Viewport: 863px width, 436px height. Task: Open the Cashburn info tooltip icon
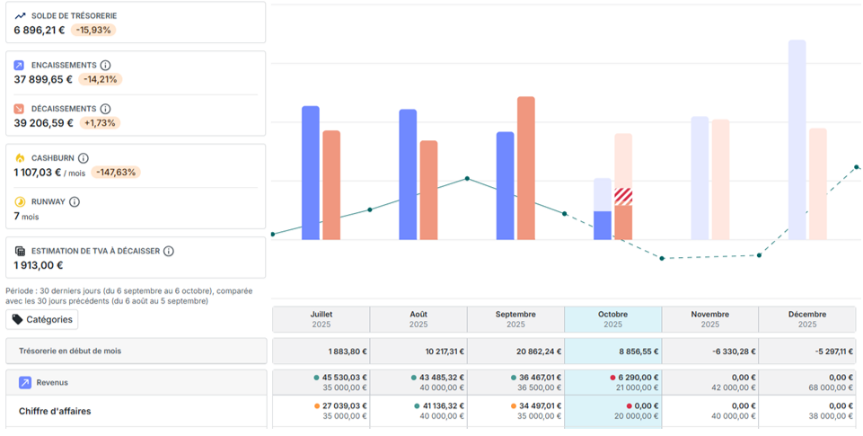pos(84,158)
